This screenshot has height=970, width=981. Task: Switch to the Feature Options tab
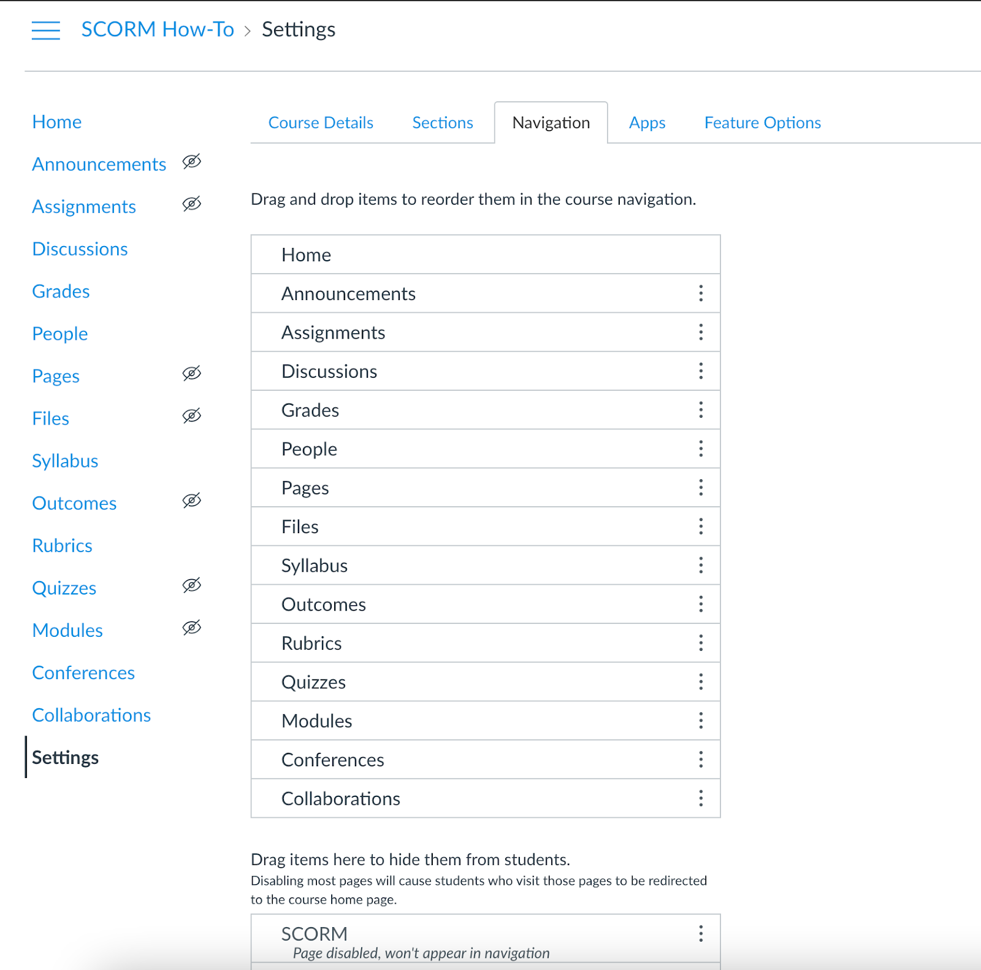tap(762, 123)
